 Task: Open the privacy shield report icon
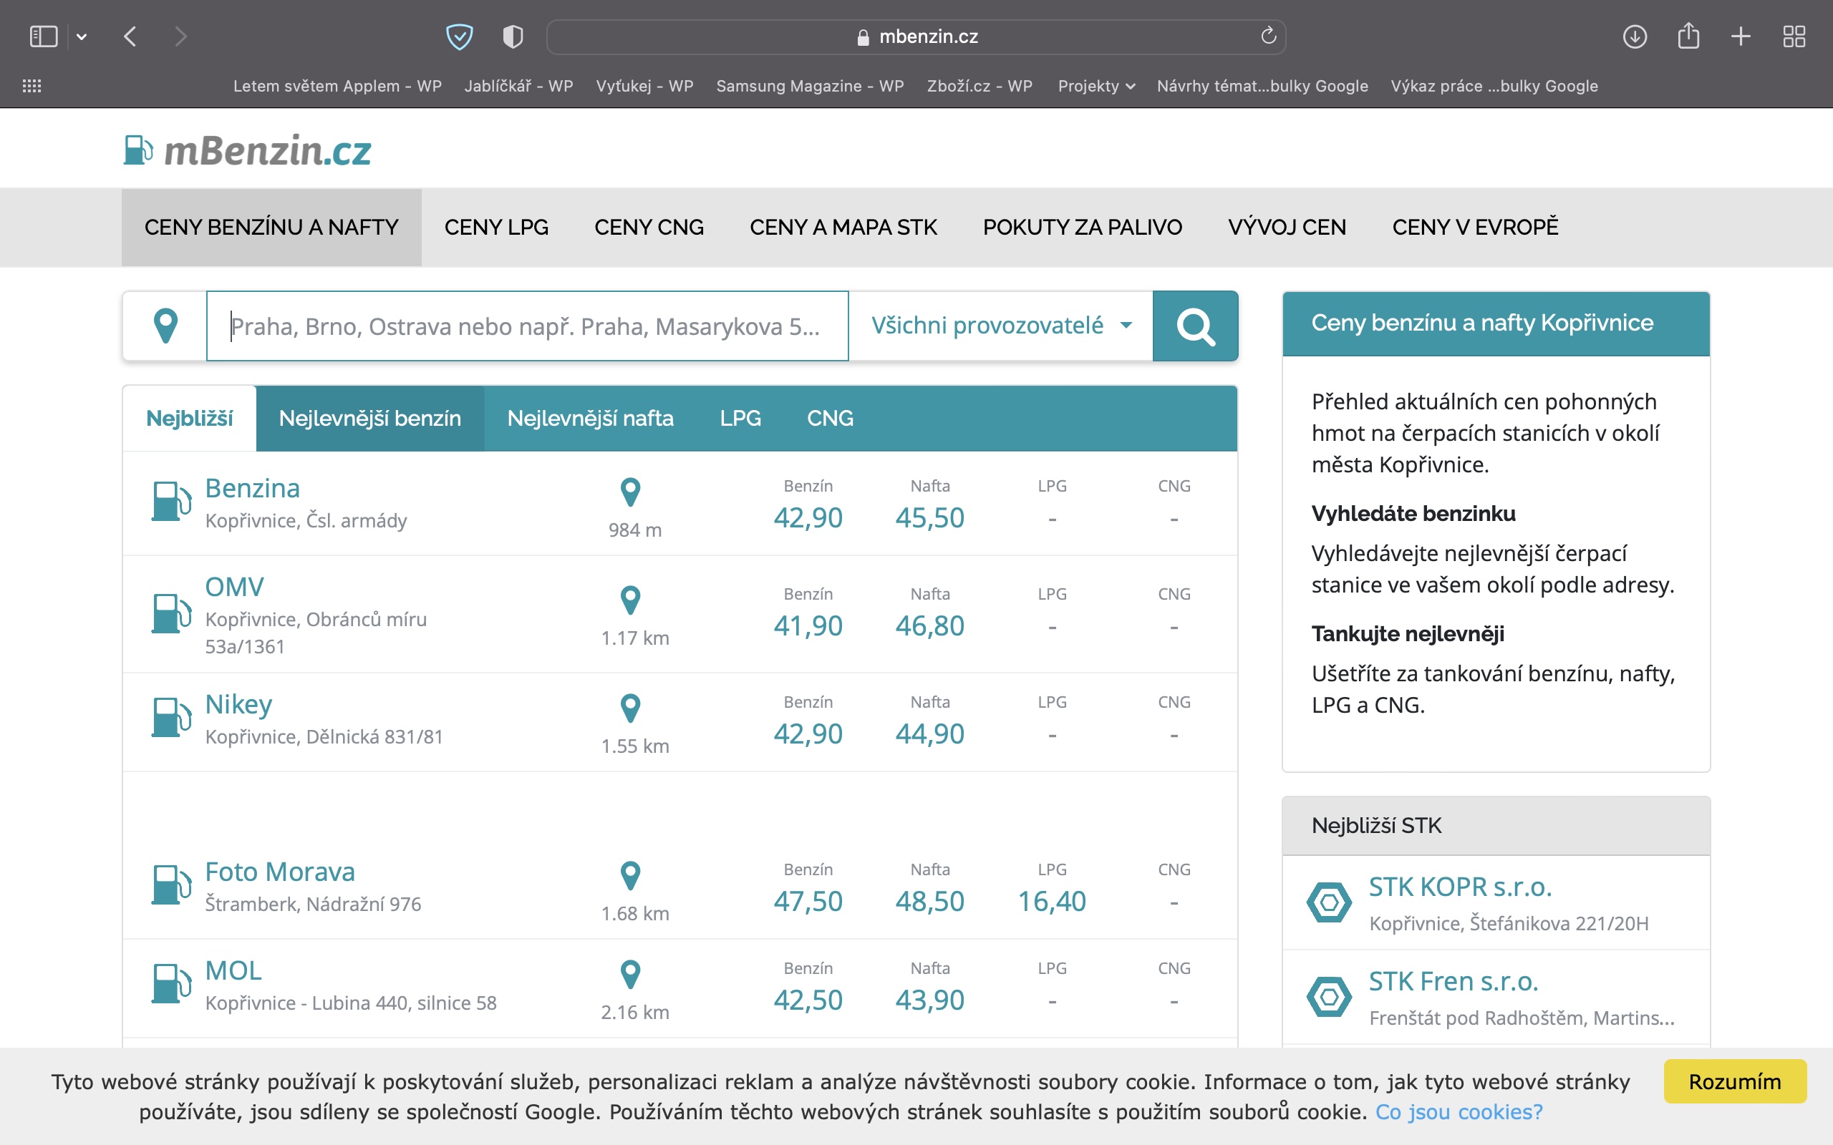click(x=513, y=36)
